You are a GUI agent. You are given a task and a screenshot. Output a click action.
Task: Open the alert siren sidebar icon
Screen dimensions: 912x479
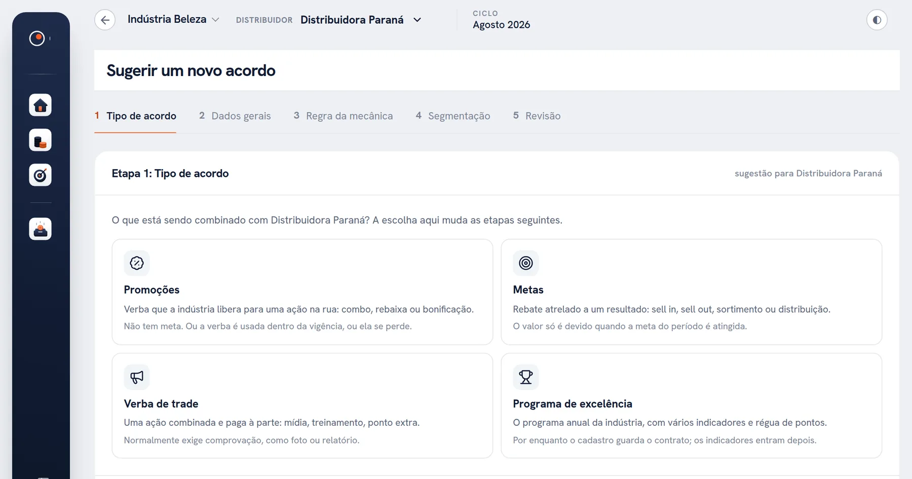pyautogui.click(x=40, y=229)
